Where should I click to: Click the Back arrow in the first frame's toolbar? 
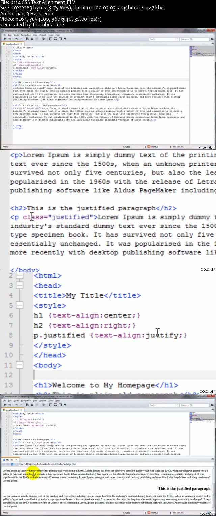coord(5,39)
